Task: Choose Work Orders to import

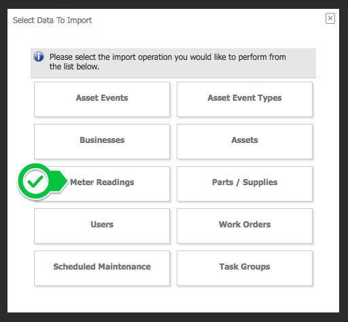Action: tap(245, 226)
